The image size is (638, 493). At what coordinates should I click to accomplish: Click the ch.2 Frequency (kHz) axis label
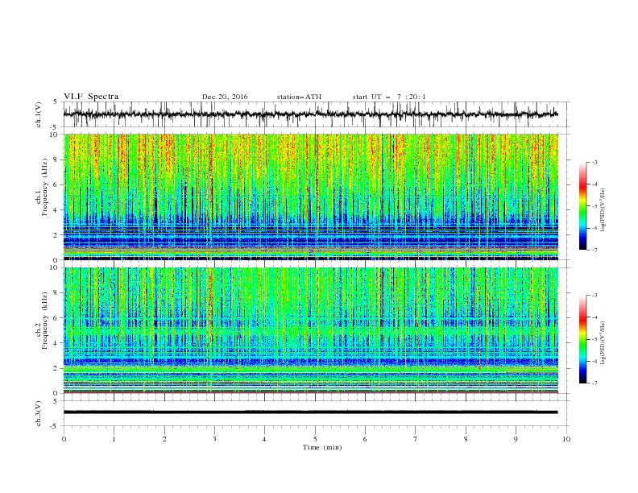coord(42,321)
